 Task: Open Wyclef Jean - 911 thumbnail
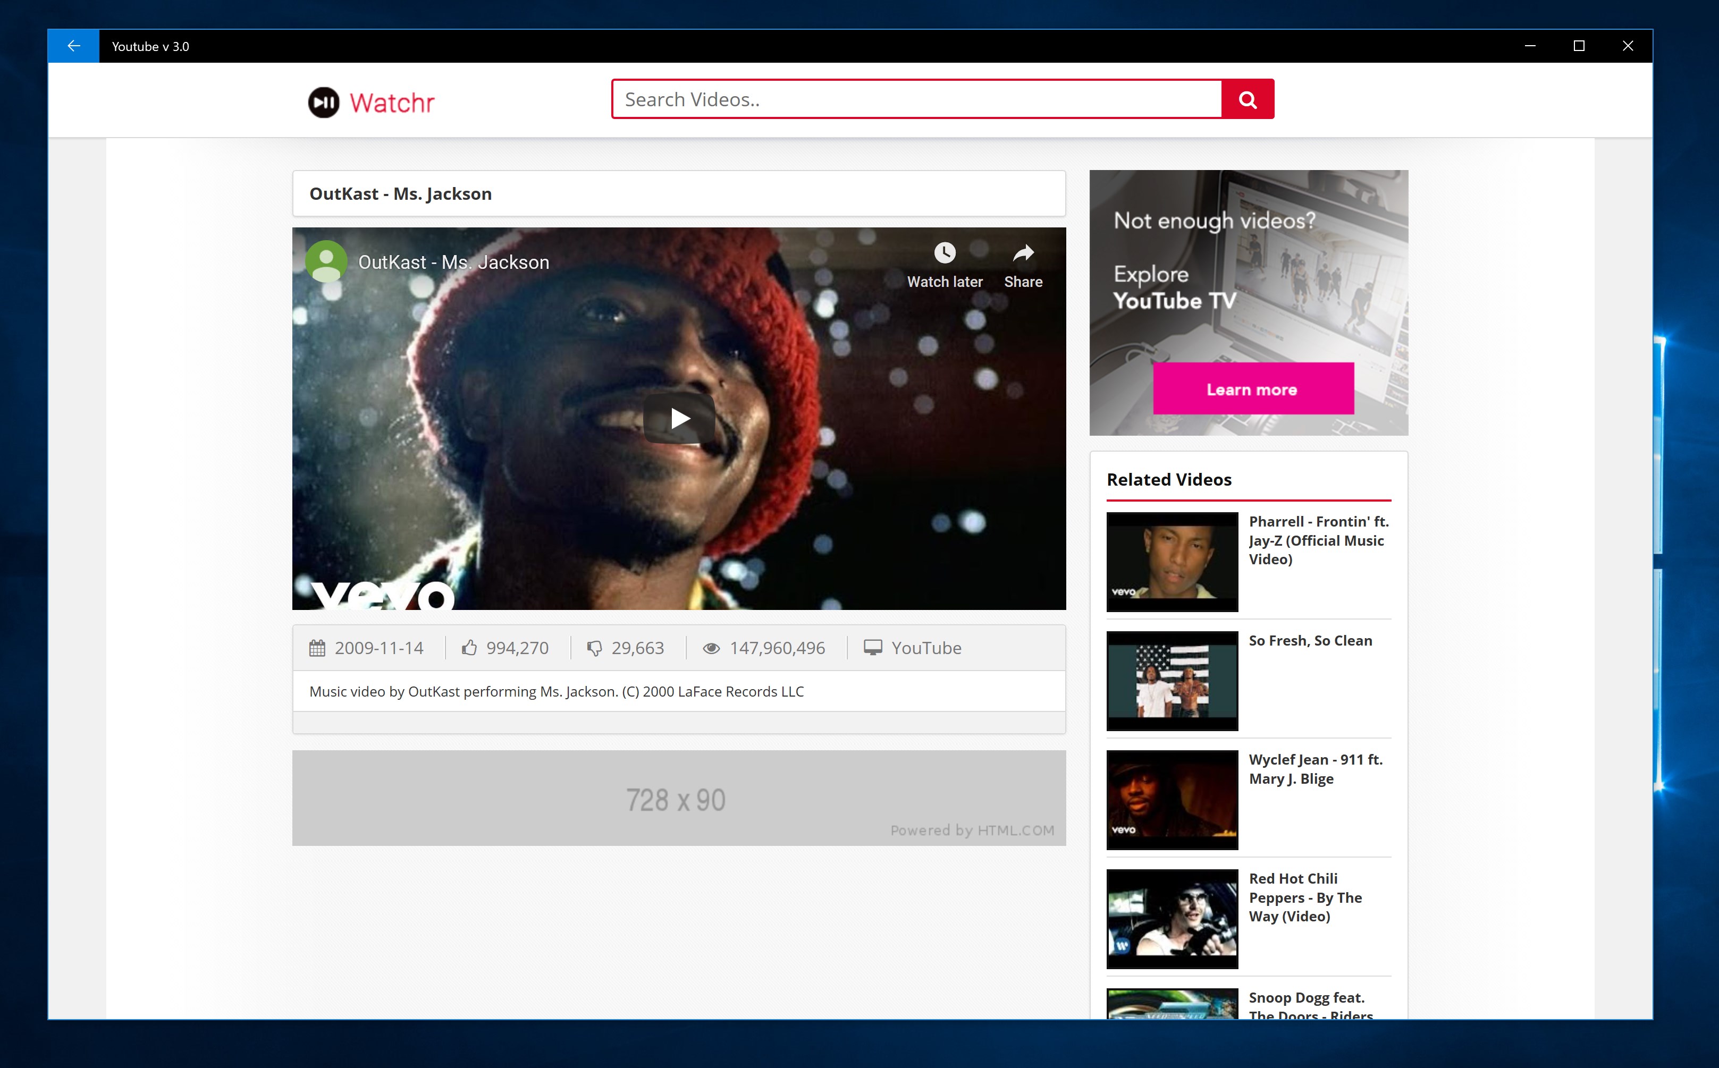(1172, 800)
